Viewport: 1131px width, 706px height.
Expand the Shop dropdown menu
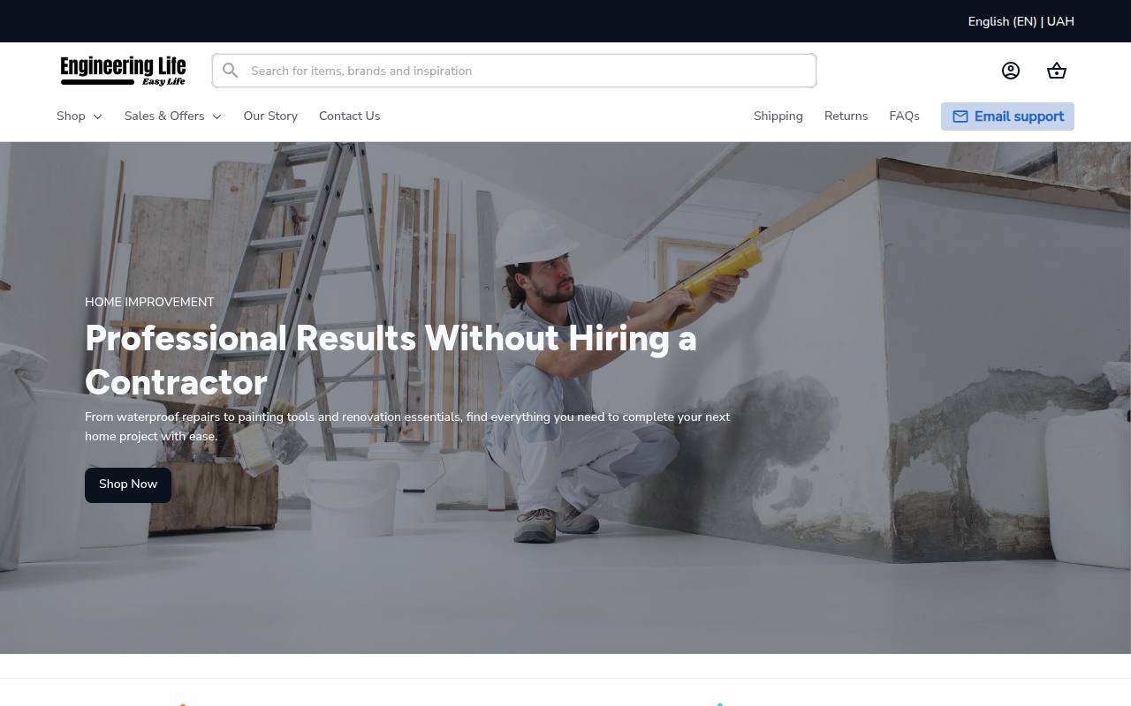point(80,116)
